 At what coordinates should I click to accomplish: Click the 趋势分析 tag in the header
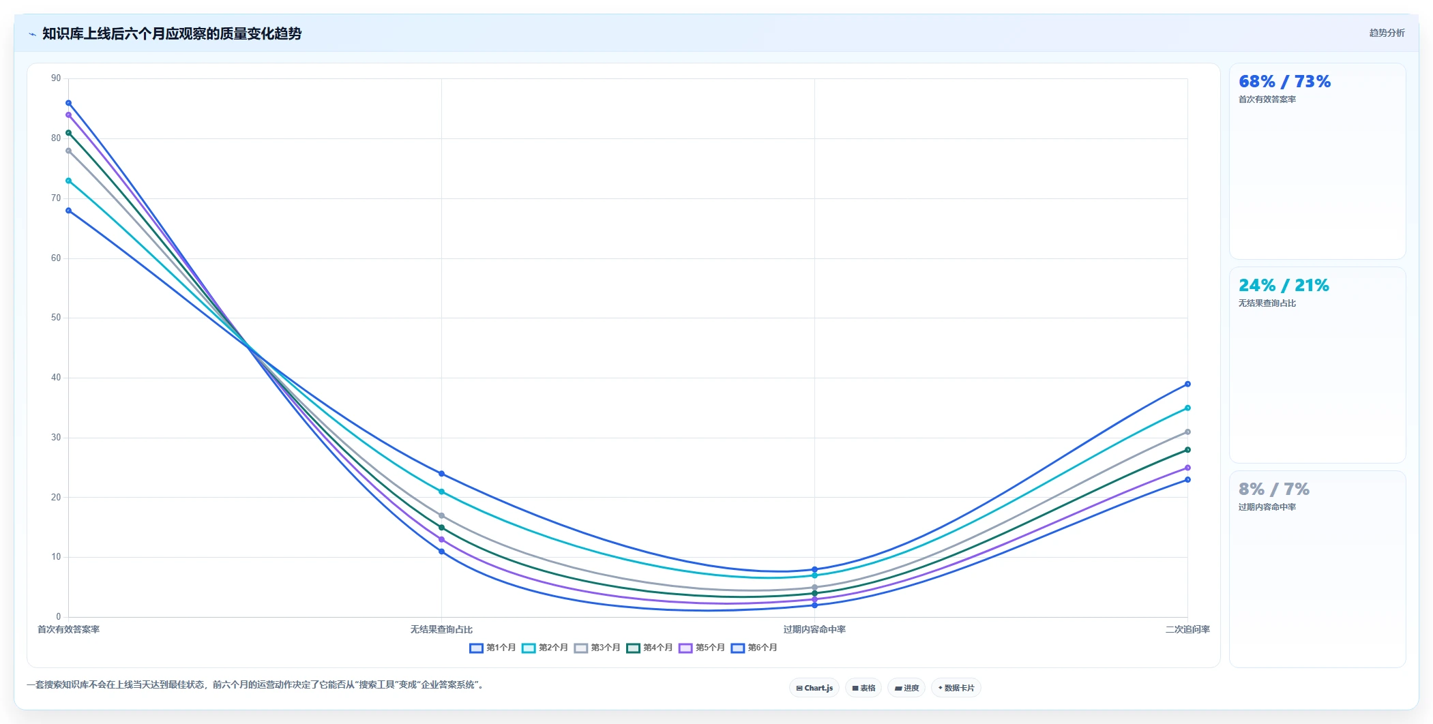[x=1387, y=33]
